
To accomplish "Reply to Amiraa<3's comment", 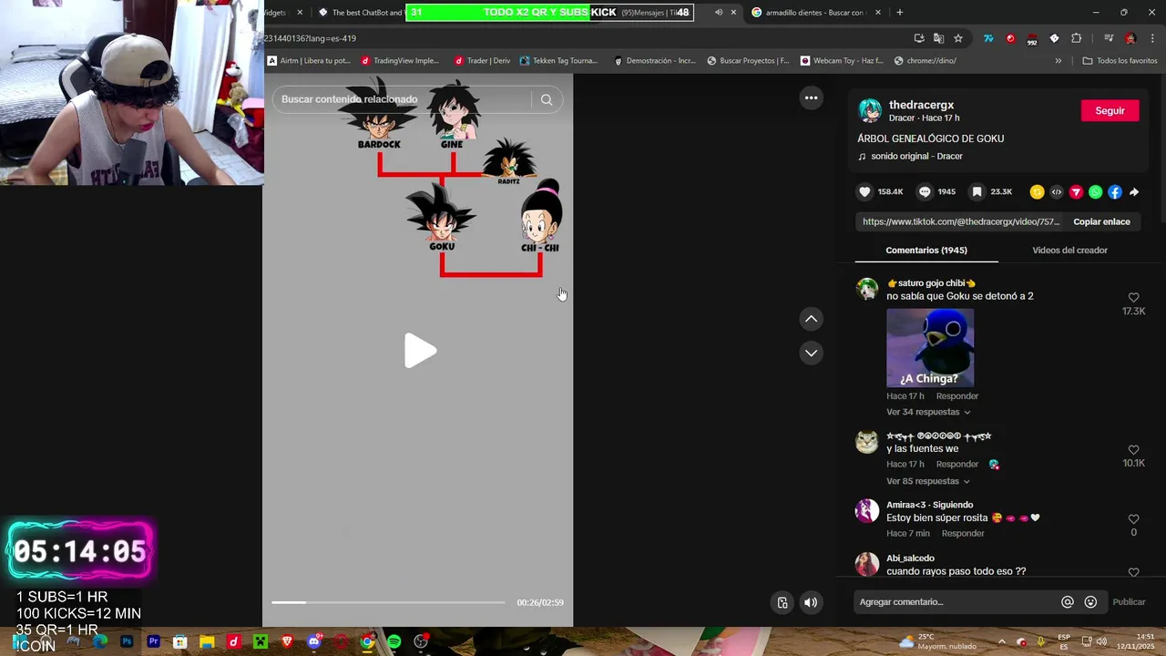I will click(x=963, y=534).
